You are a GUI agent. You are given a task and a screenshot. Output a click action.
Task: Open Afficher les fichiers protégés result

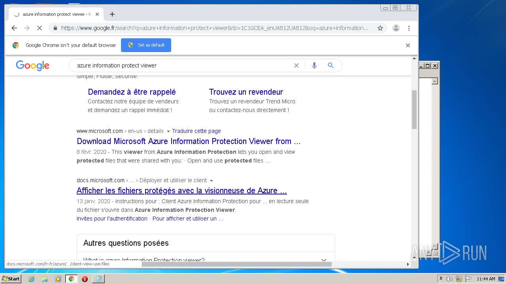point(182,191)
